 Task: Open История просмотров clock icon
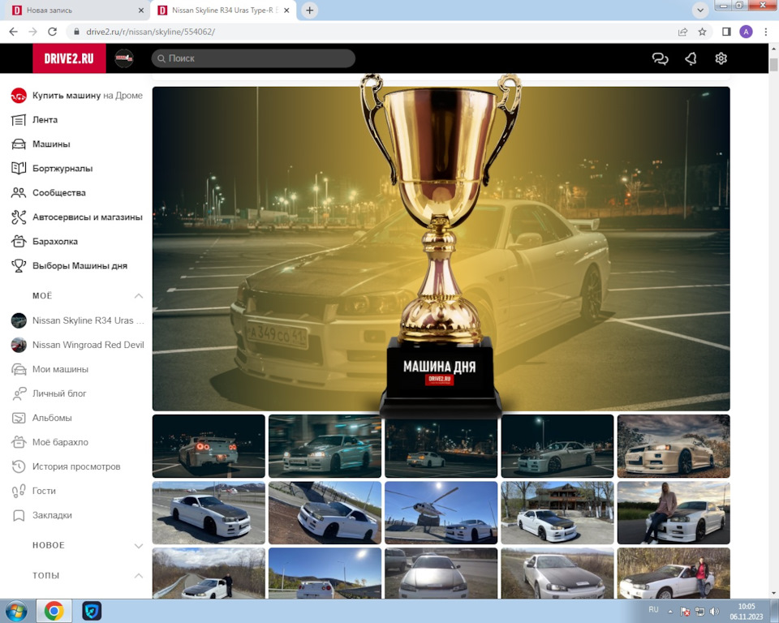tap(19, 466)
